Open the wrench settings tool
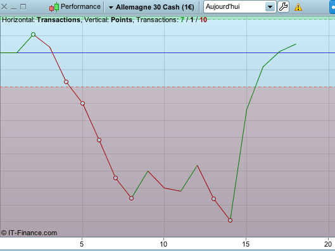The width and height of the screenshot is (335, 251). point(283,6)
